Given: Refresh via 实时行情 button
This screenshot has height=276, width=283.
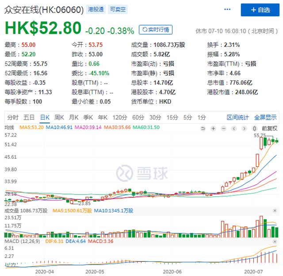Looking at the screenshot, I should pyautogui.click(x=156, y=30).
